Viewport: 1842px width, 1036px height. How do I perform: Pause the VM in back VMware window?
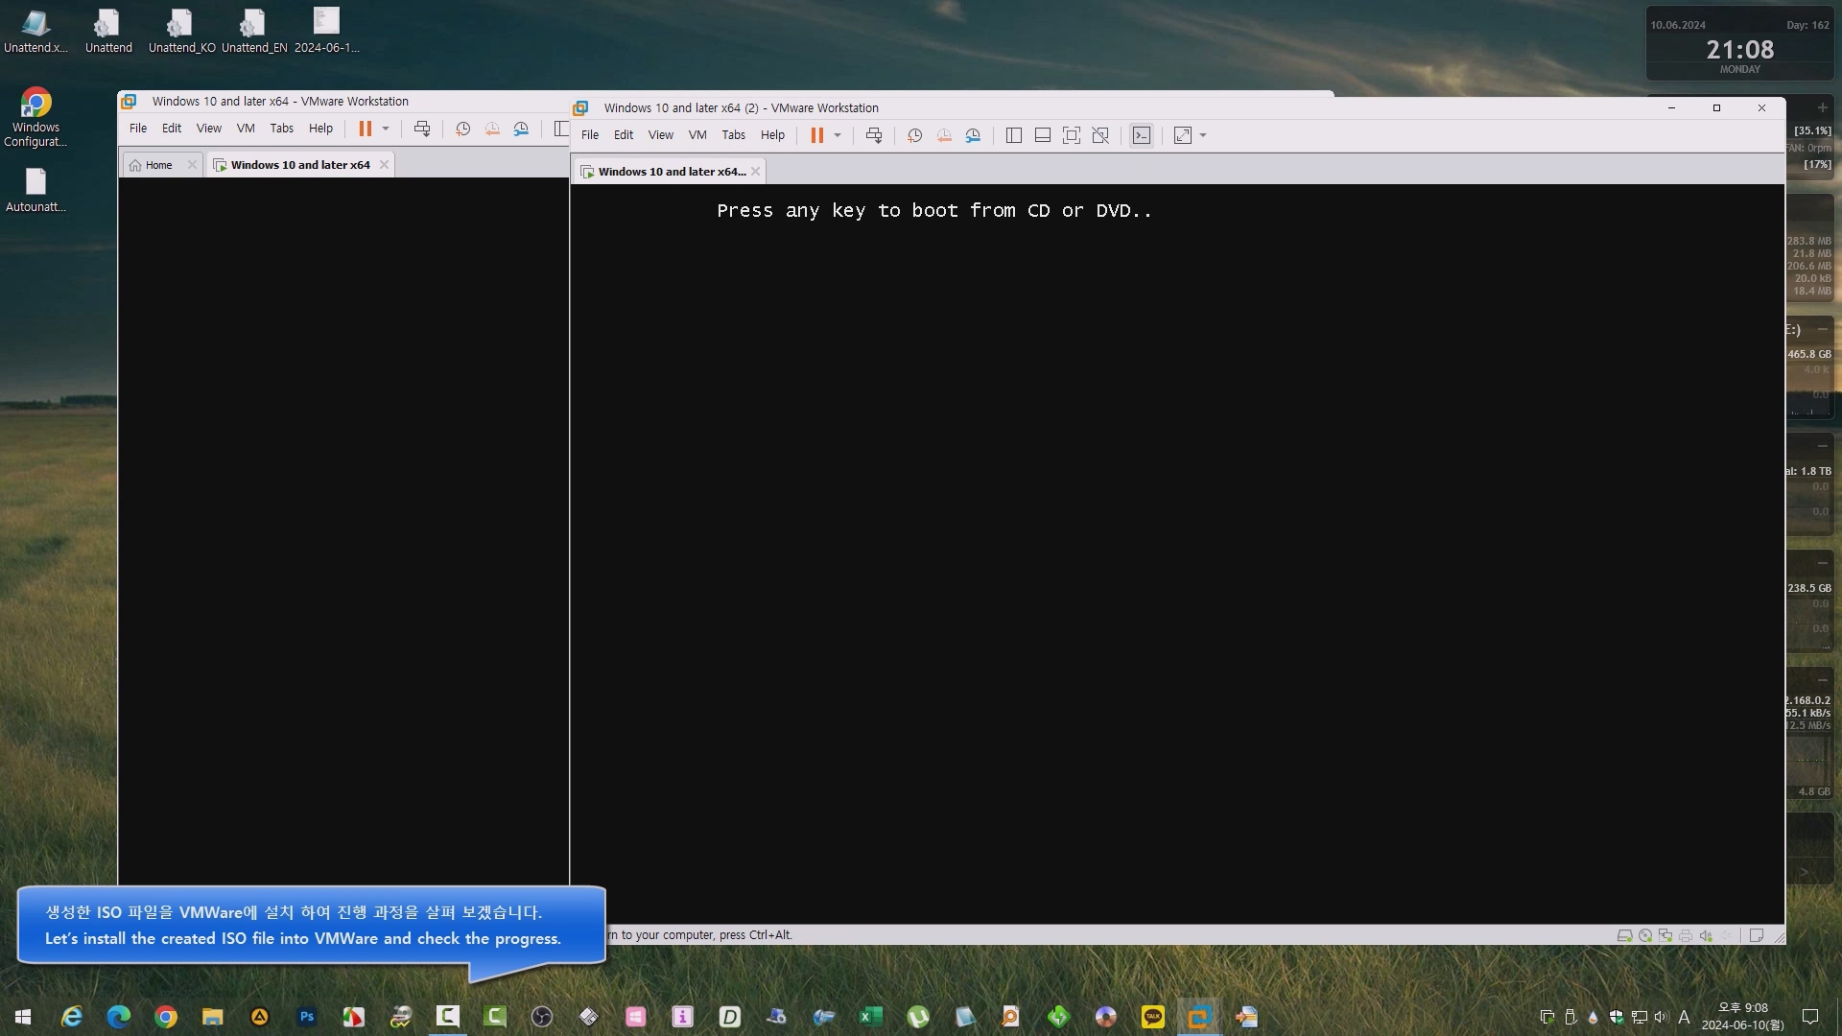click(365, 129)
